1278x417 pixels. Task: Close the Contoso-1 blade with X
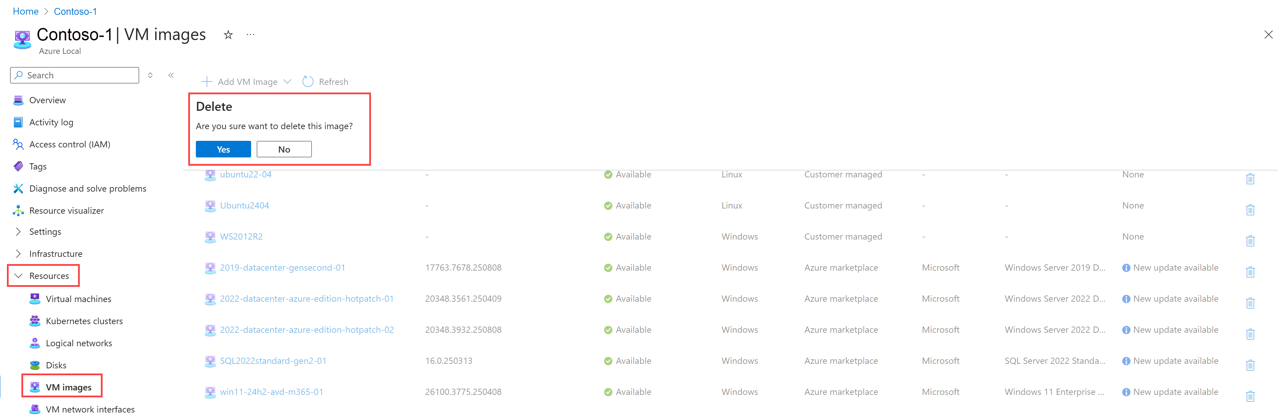1268,35
